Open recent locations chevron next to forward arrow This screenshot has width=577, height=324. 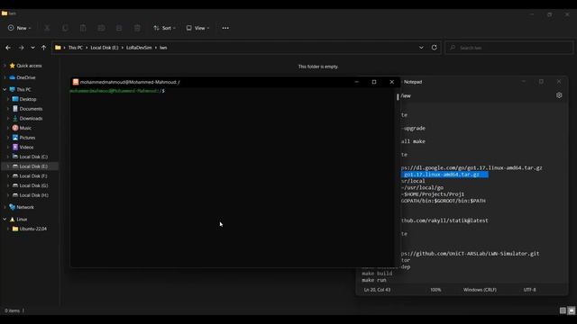[x=32, y=48]
